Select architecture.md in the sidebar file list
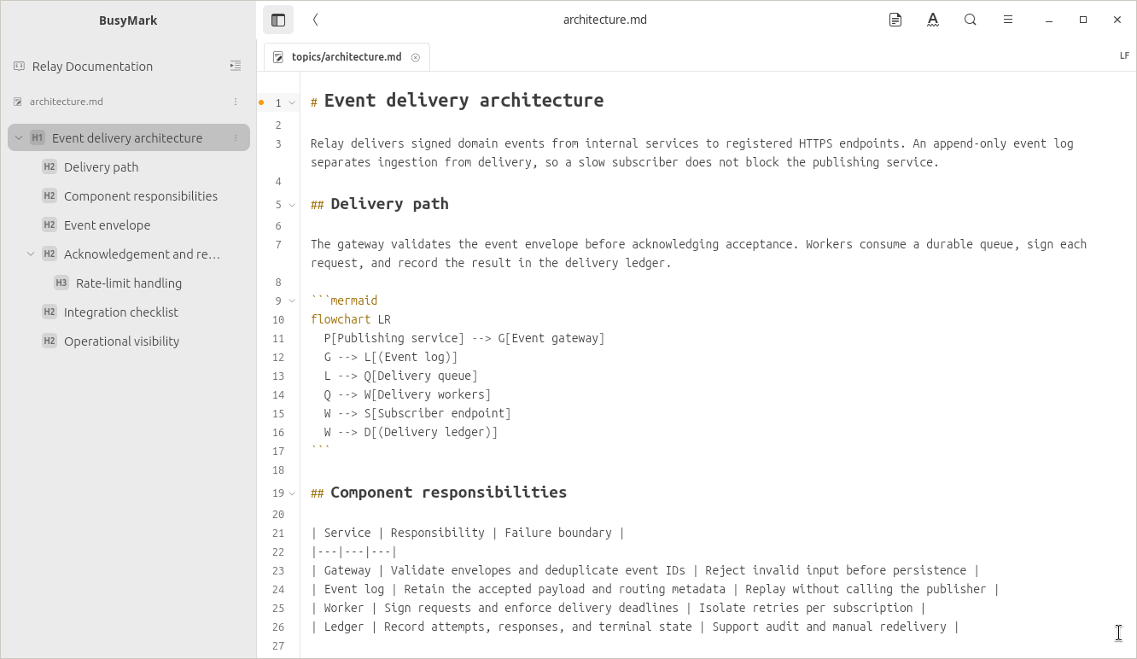This screenshot has height=659, width=1137. [x=67, y=102]
